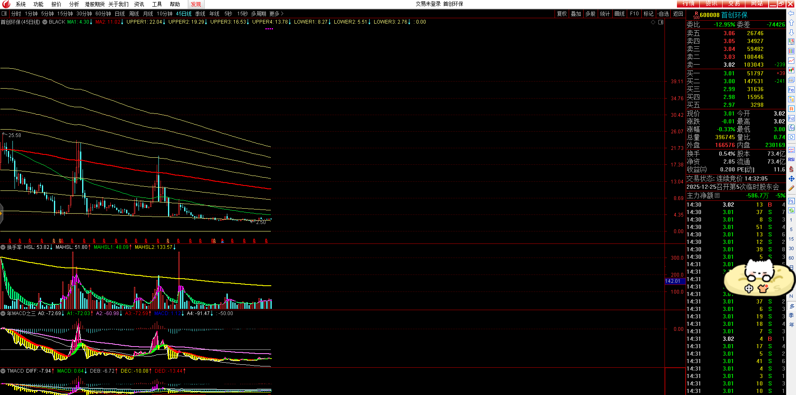Click the 发现 tab
Screen dimensions: 796x395
click(x=196, y=4)
